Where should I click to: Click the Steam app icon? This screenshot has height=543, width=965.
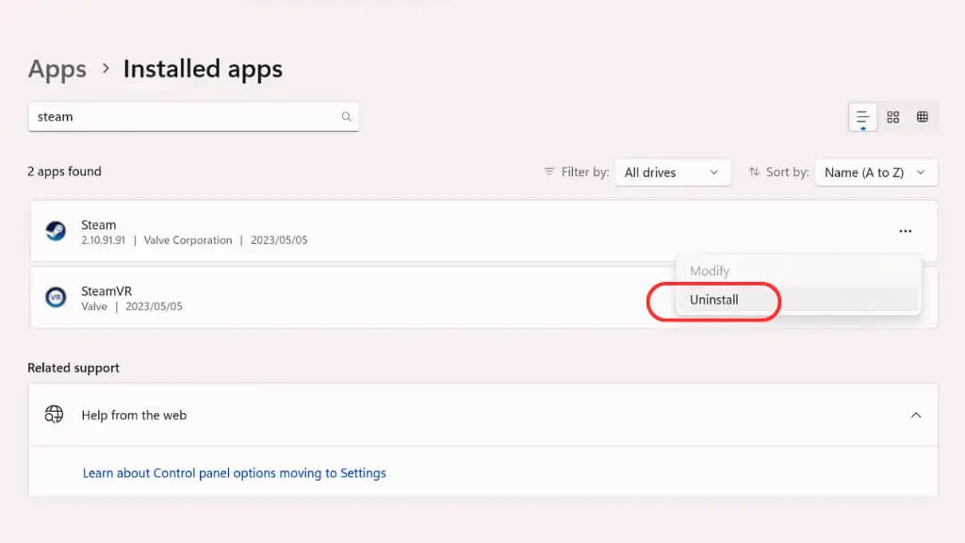[56, 231]
